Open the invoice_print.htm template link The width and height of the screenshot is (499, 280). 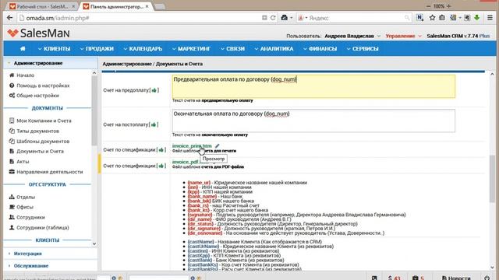pos(192,145)
